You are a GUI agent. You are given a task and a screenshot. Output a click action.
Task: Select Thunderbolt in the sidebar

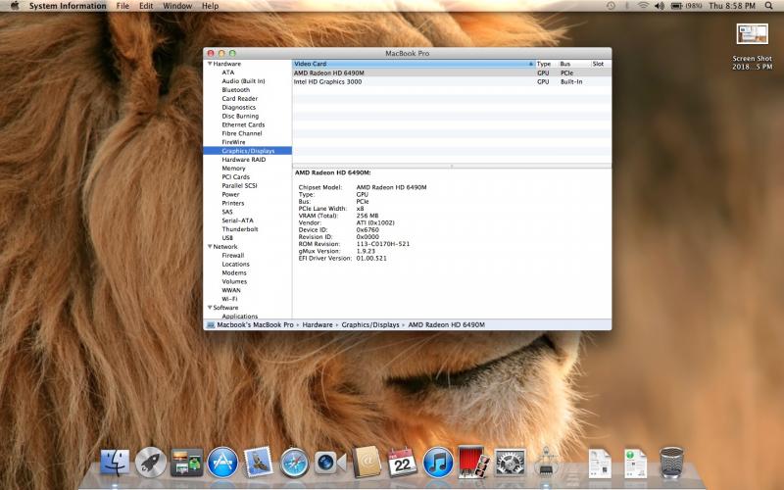click(x=240, y=229)
